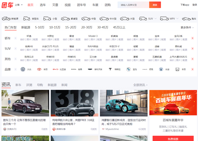
Task: Select the SUV car type icon
Action: 143,19
